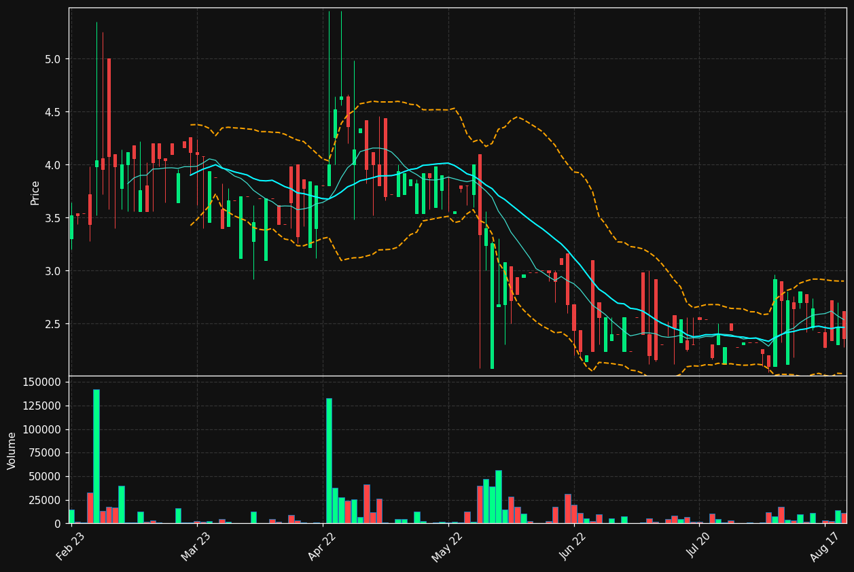Viewport: 854px width, 572px height.
Task: Click the 2.5 price tick label
Action: 54,324
